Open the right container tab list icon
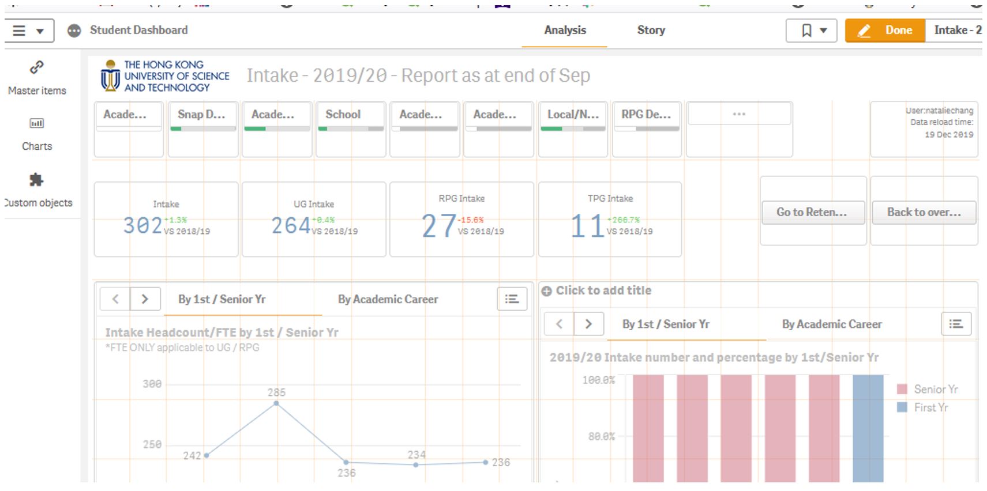 pyautogui.click(x=956, y=324)
